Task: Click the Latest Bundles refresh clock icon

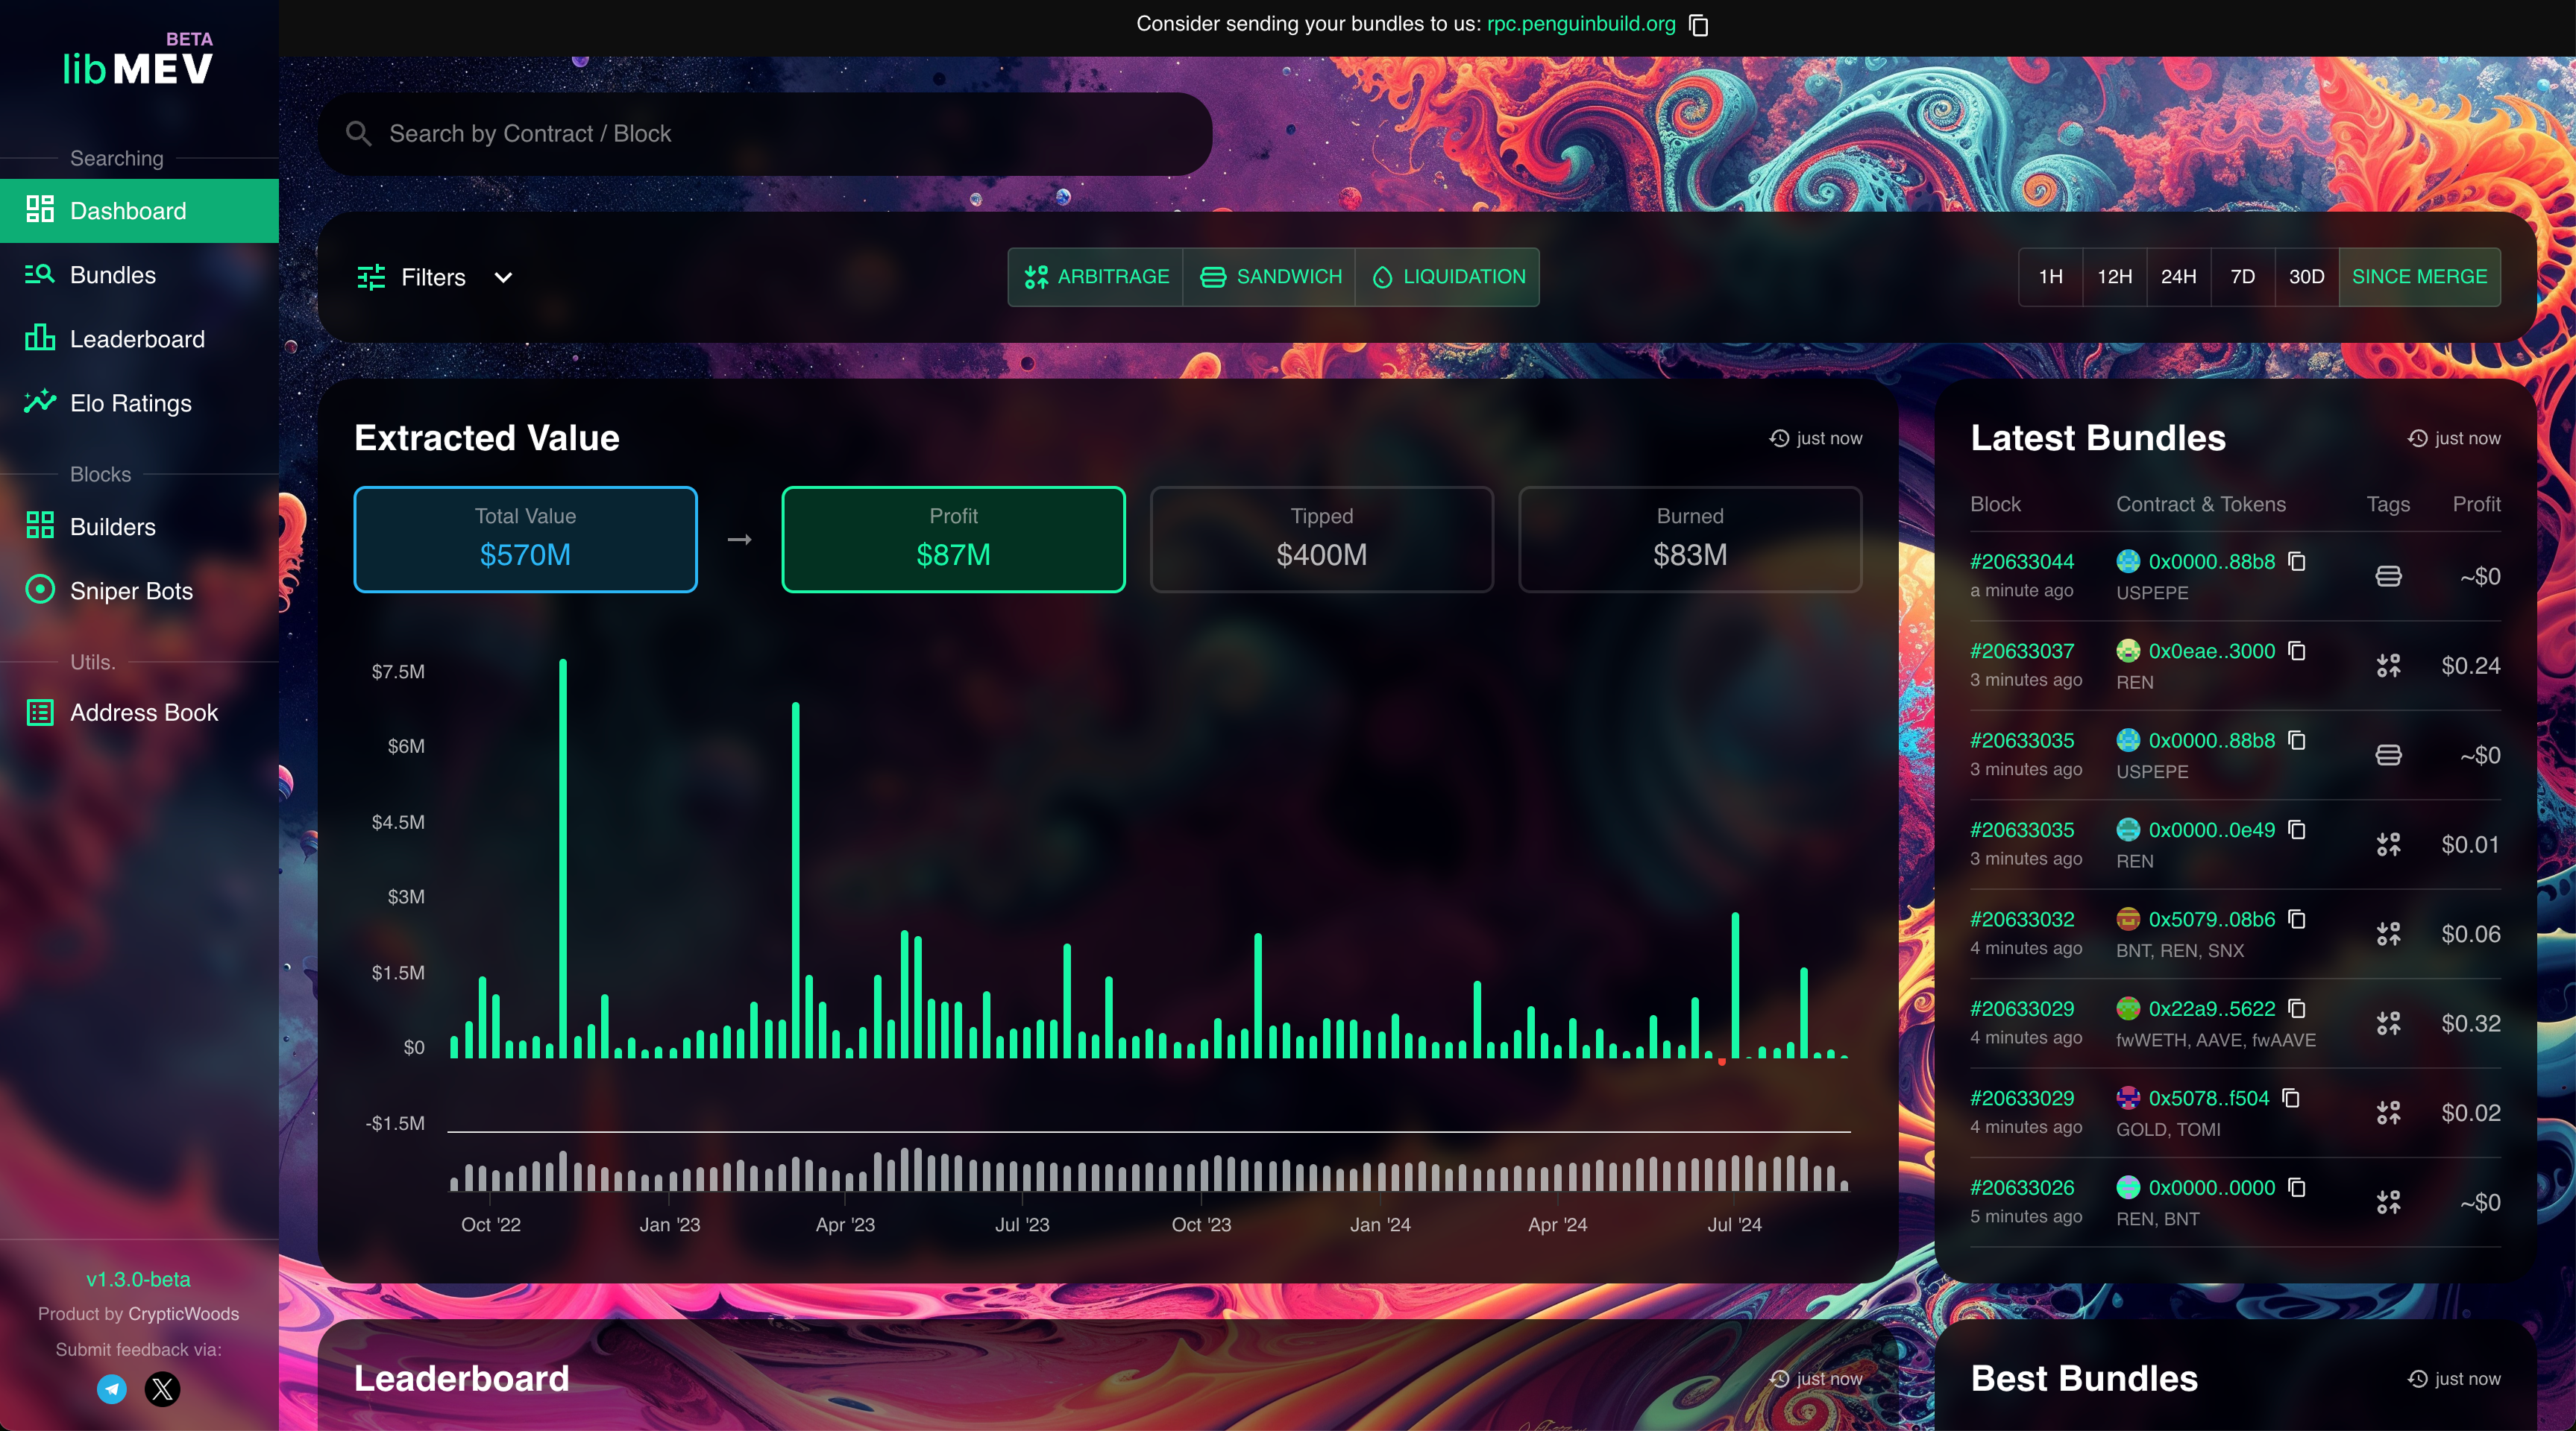Action: (x=2417, y=439)
